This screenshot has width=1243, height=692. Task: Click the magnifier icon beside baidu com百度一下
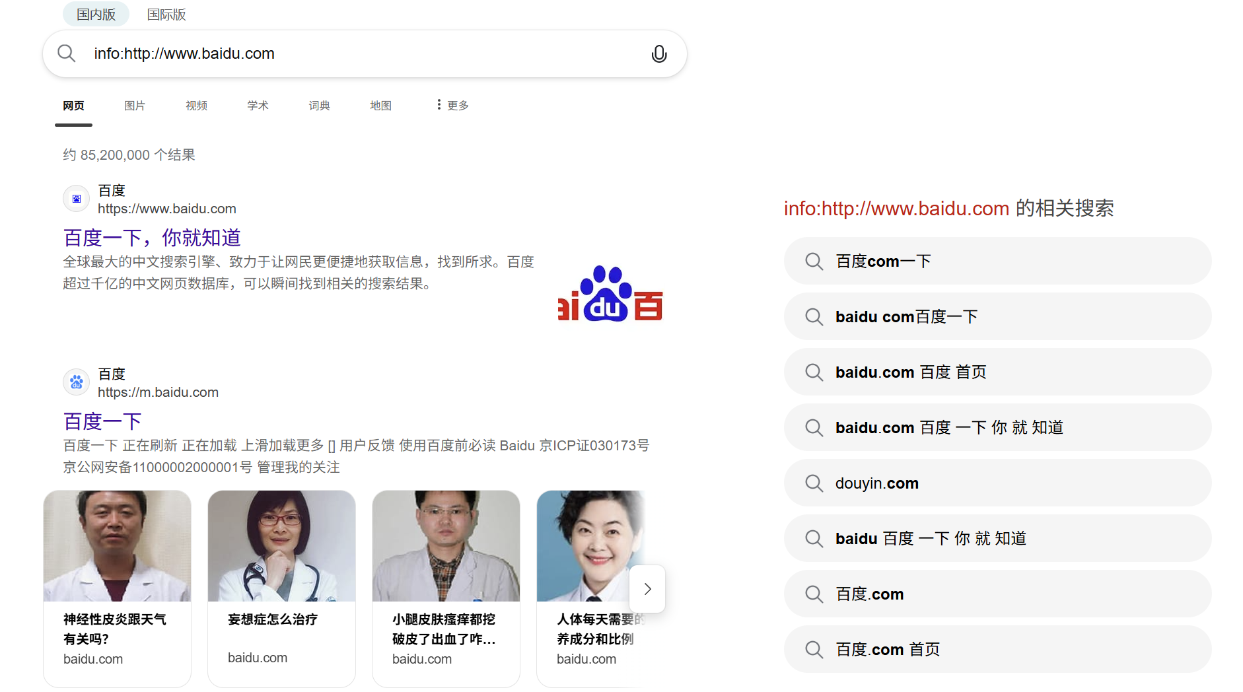[x=814, y=317]
